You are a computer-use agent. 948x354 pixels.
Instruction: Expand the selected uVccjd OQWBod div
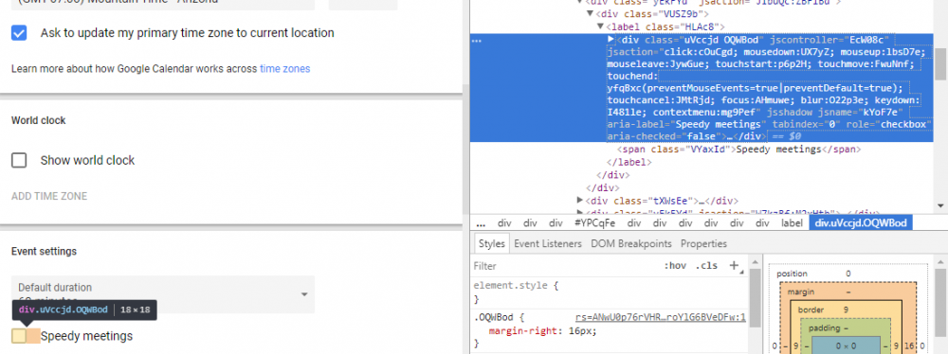pyautogui.click(x=611, y=39)
